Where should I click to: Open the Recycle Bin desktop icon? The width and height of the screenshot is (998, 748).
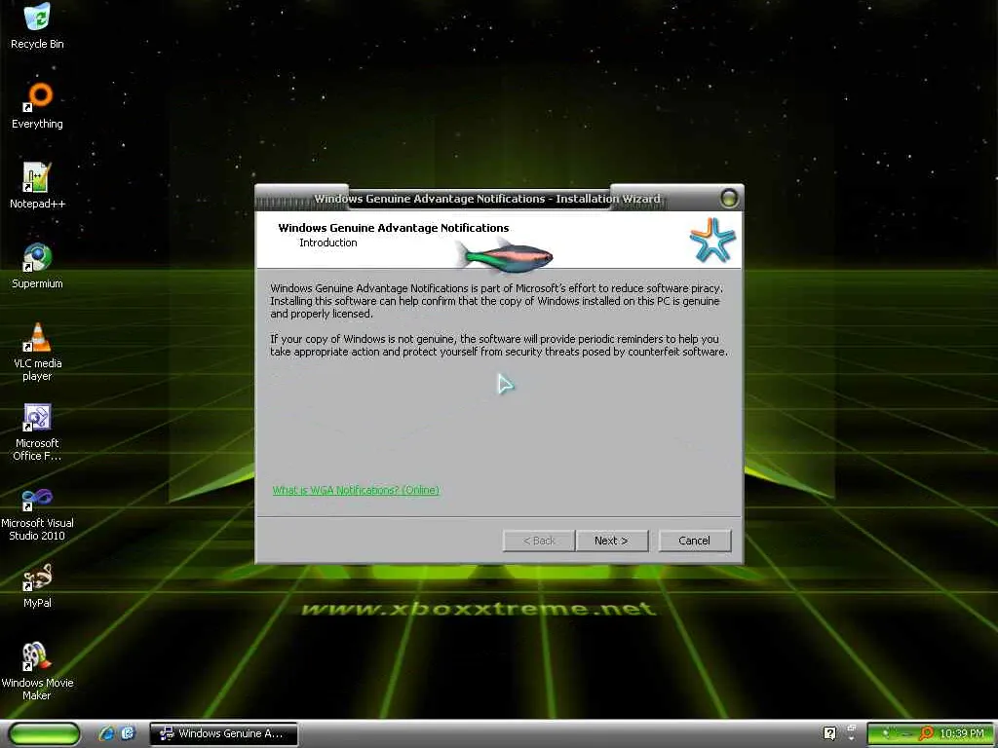37,25
